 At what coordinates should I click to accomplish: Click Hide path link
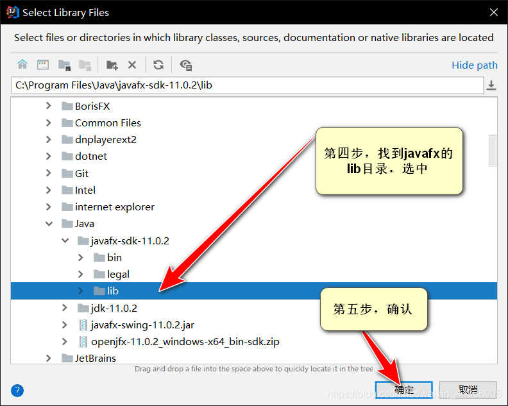pyautogui.click(x=475, y=65)
